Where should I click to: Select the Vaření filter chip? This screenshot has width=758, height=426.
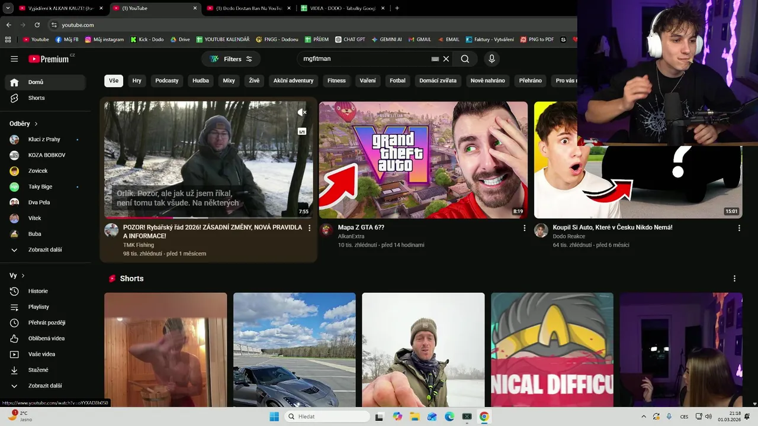coord(368,80)
